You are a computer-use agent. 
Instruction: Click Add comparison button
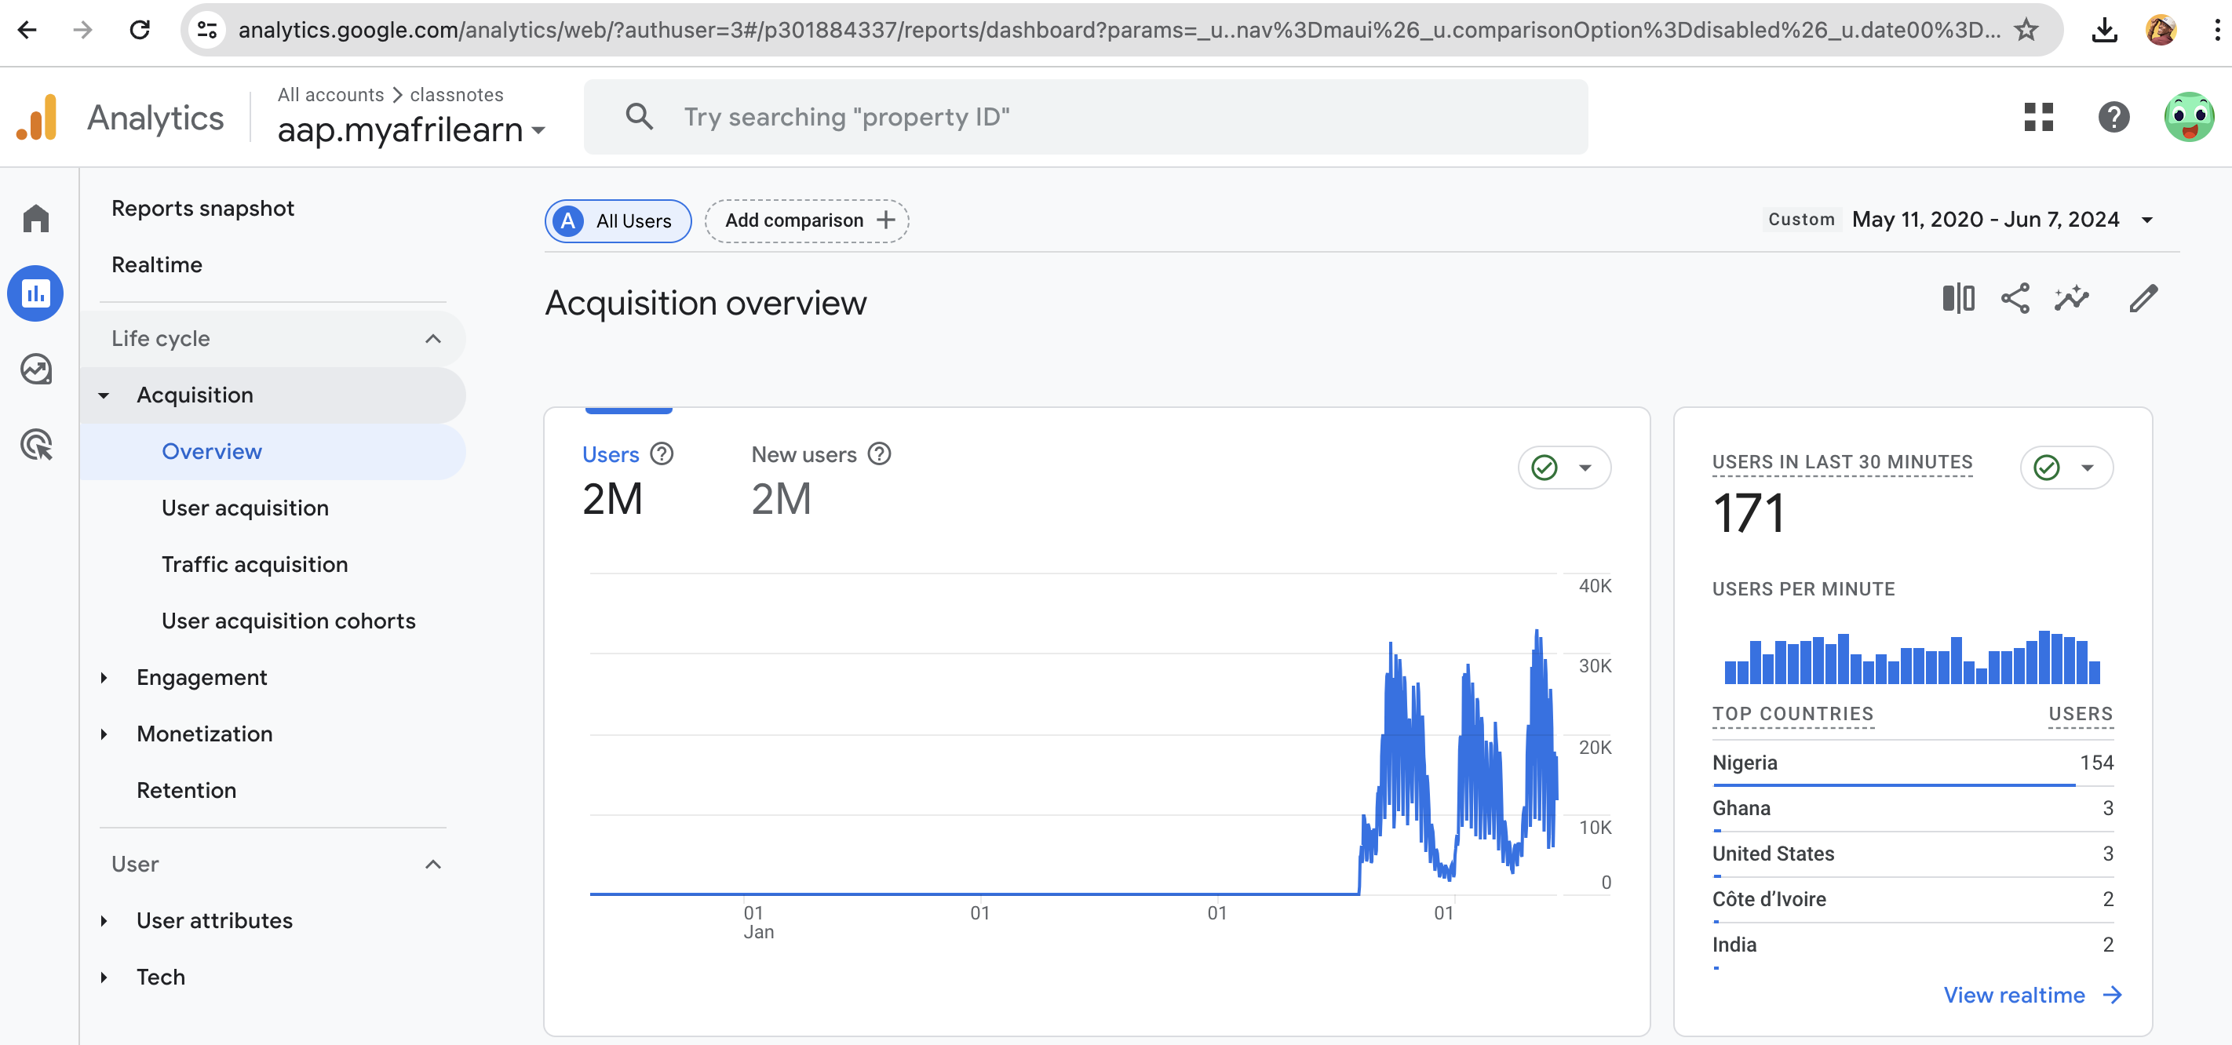click(806, 221)
